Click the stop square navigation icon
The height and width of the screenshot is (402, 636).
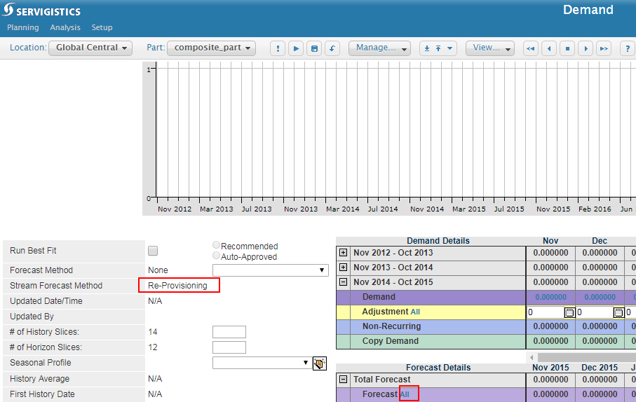(567, 48)
